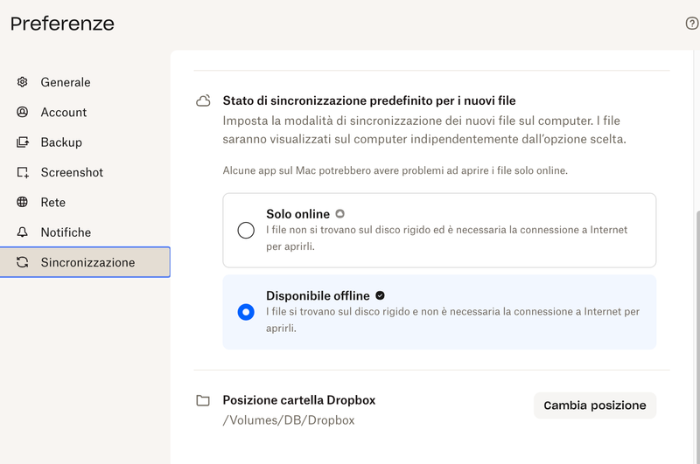Click the Rete globe icon

[x=23, y=202]
